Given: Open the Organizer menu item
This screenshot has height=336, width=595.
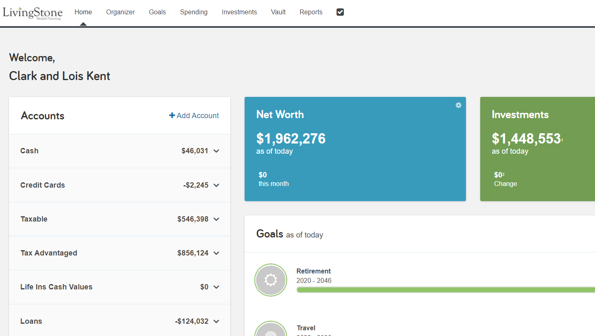Looking at the screenshot, I should click(x=120, y=12).
